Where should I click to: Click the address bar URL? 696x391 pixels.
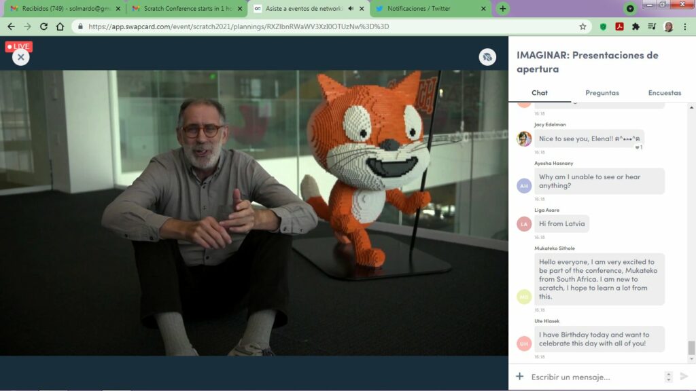(239, 26)
